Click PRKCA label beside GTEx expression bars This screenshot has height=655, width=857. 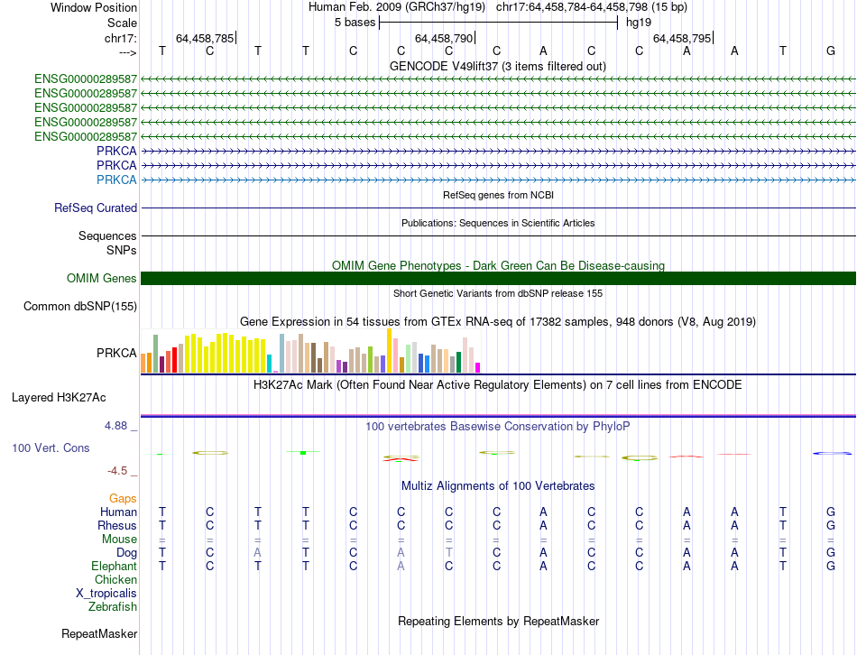click(116, 353)
